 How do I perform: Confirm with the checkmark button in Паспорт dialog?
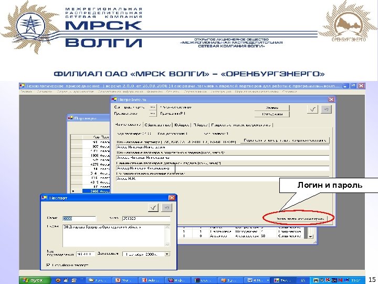(153, 207)
